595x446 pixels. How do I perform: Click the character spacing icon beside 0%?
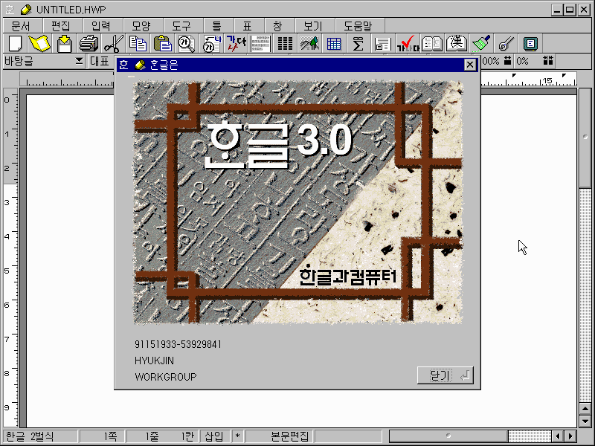click(x=547, y=60)
